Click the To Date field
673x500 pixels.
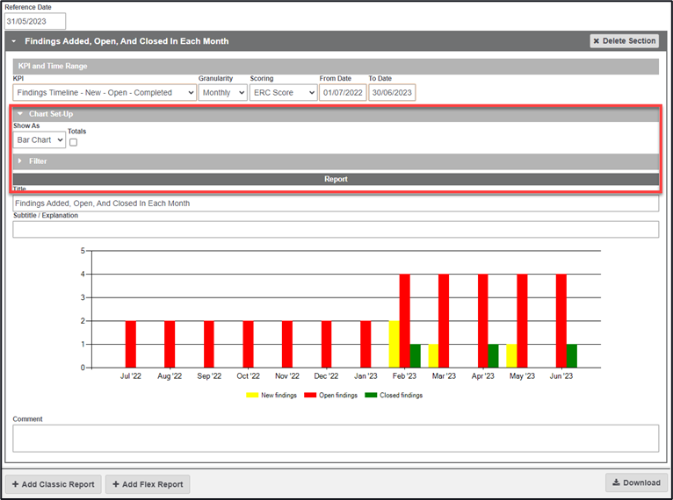(x=391, y=92)
